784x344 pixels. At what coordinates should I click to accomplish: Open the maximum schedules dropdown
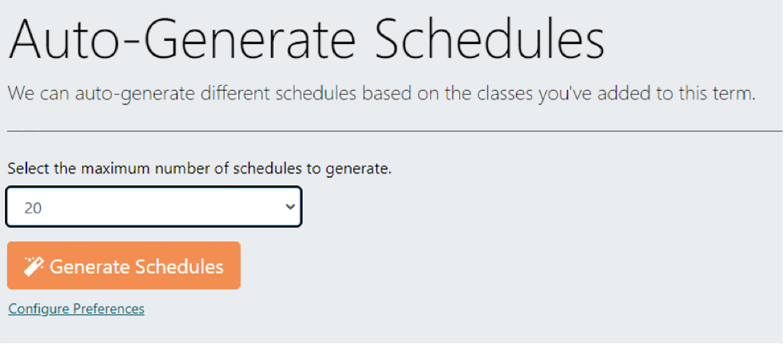[153, 207]
